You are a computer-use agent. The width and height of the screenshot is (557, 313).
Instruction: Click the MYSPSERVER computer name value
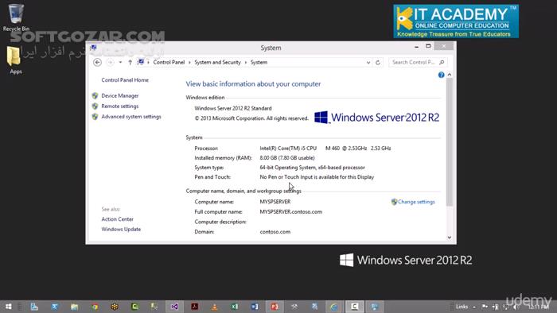[x=275, y=202]
